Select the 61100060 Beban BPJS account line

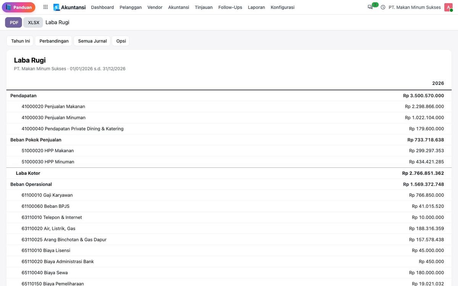[x=229, y=206]
